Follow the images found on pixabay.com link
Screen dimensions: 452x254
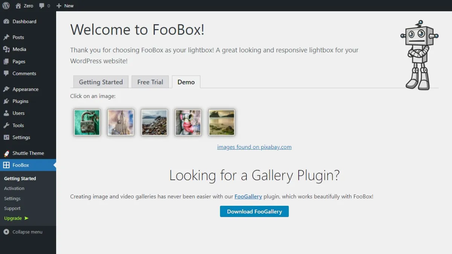pos(254,147)
